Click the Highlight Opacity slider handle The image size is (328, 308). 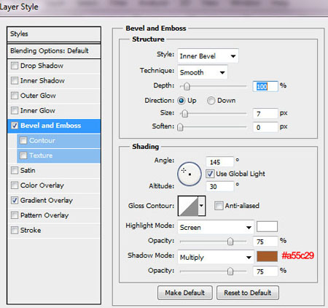(230, 242)
